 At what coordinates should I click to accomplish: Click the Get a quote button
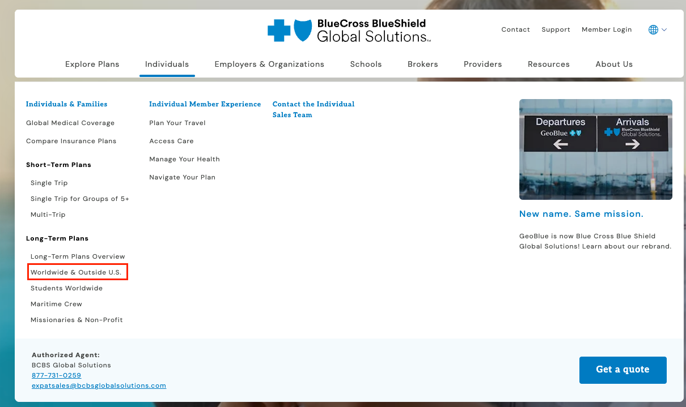point(623,370)
